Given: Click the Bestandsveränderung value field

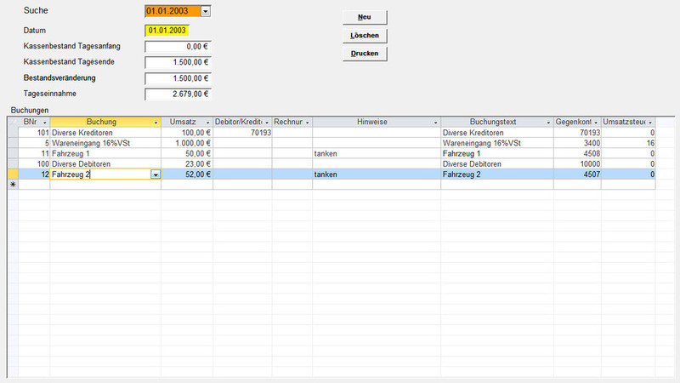Looking at the screenshot, I should point(178,78).
